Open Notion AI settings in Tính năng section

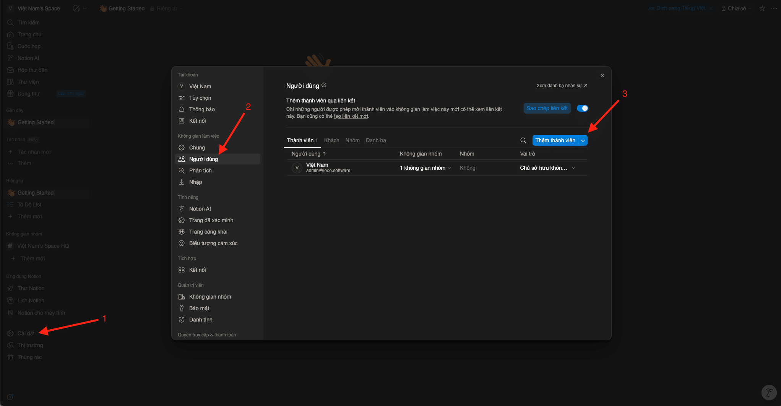click(200, 209)
